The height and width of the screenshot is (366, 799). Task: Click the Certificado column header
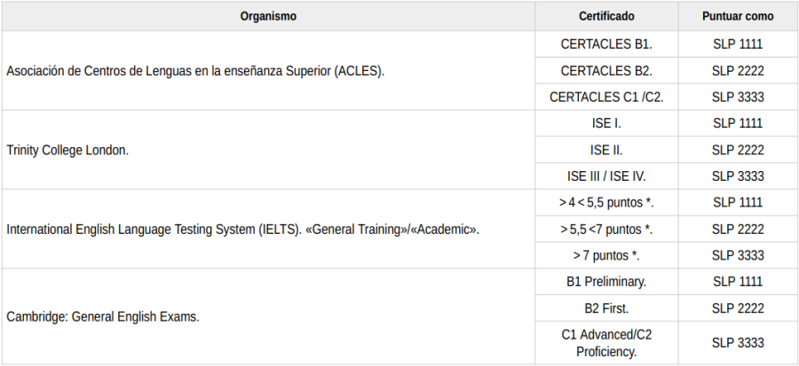(x=606, y=17)
